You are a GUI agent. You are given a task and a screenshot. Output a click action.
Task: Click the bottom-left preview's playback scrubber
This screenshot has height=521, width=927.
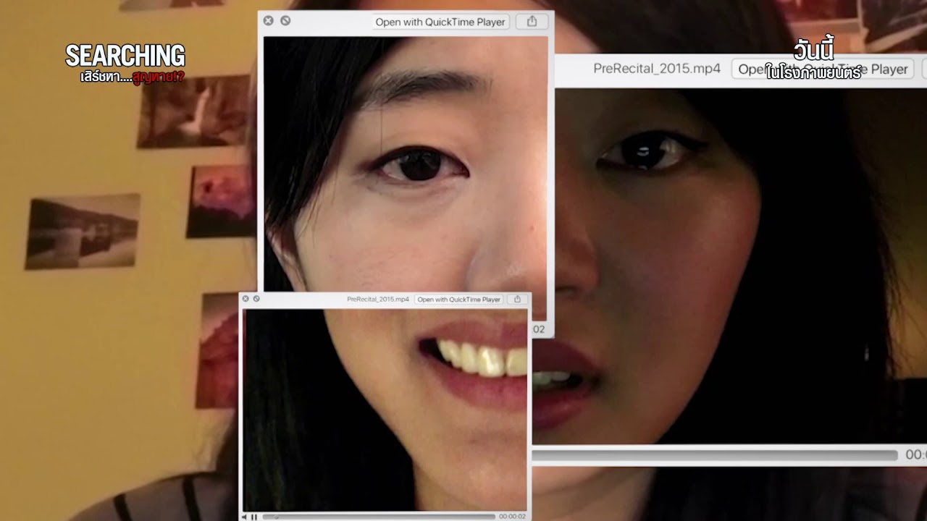[379, 517]
